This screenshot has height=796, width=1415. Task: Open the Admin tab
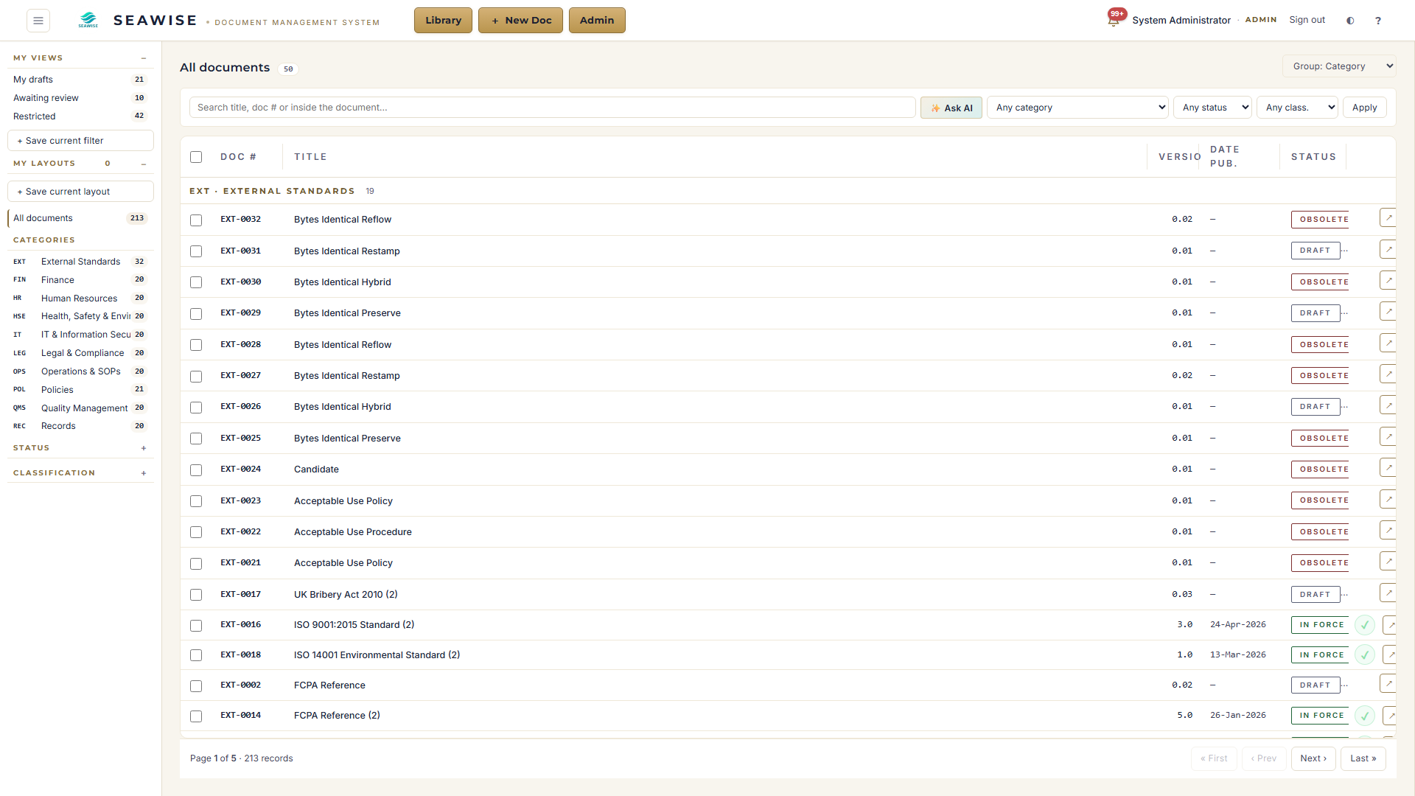point(597,21)
